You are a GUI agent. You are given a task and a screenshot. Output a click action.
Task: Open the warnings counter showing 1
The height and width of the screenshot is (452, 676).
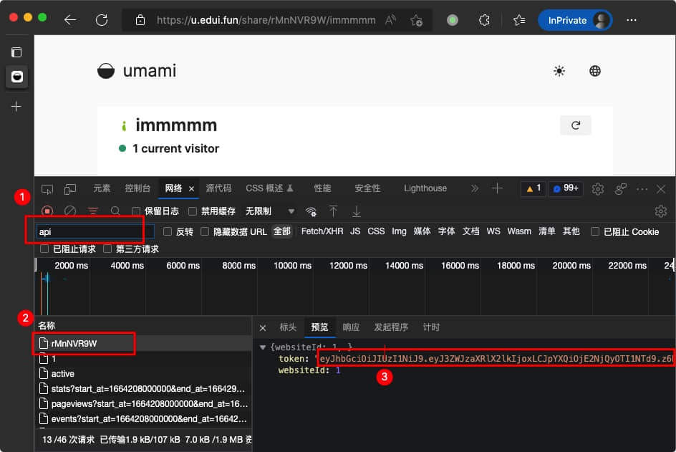(x=533, y=188)
